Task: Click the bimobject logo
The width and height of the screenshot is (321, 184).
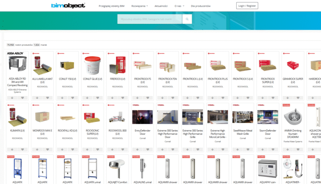Action: point(68,5)
